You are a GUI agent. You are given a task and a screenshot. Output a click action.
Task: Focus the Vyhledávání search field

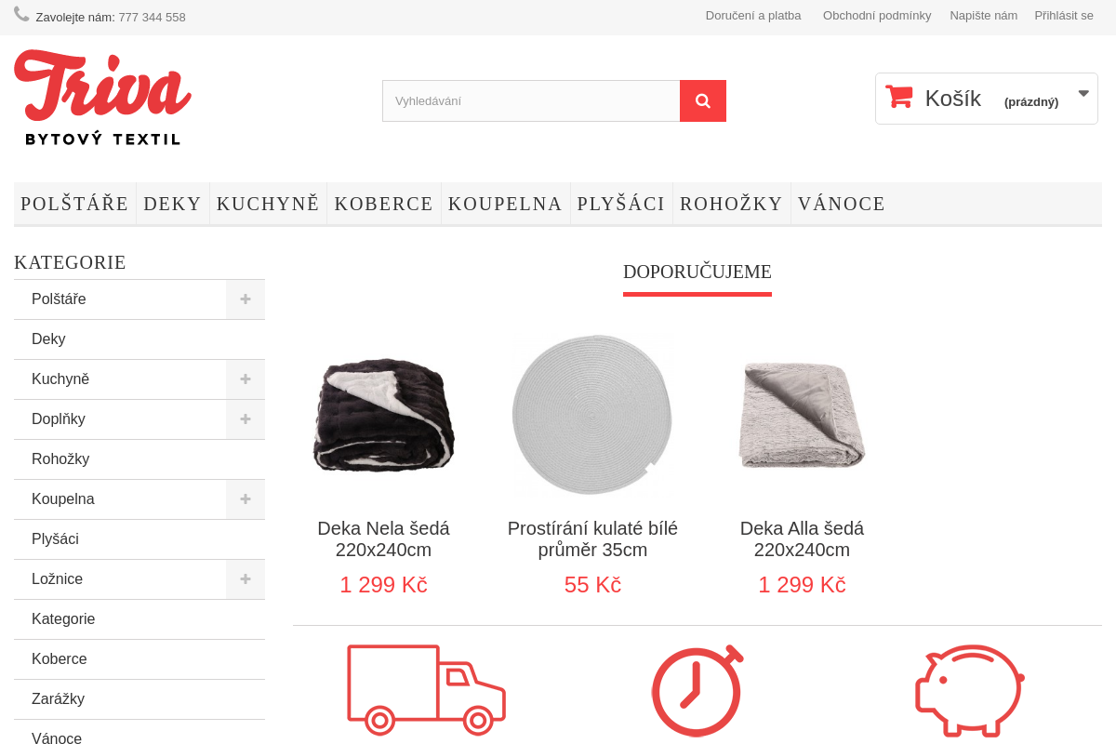click(x=531, y=100)
